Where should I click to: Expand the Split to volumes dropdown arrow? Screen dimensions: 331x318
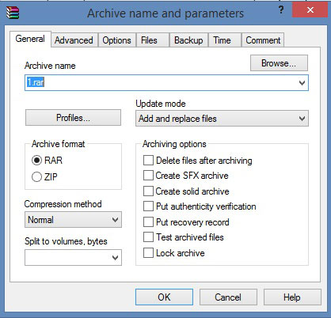coord(116,257)
